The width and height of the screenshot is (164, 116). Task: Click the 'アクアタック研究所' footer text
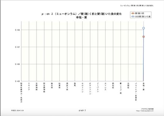pyautogui.click(x=147, y=109)
